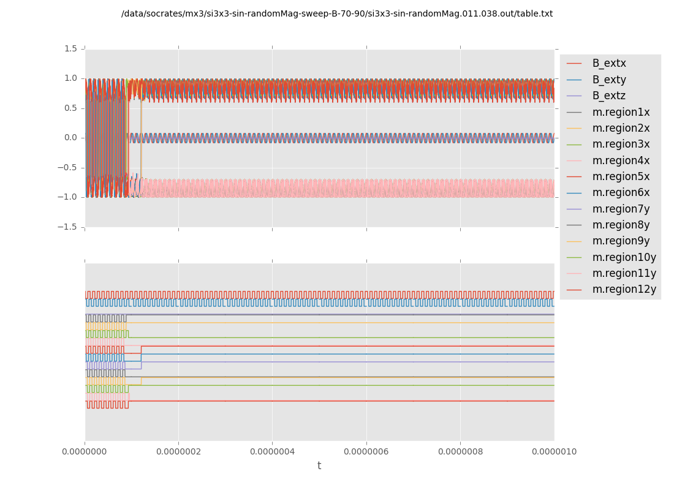Image resolution: width=674 pixels, height=490 pixels.
Task: Click the m.region12y legend entry
Action: coord(624,289)
